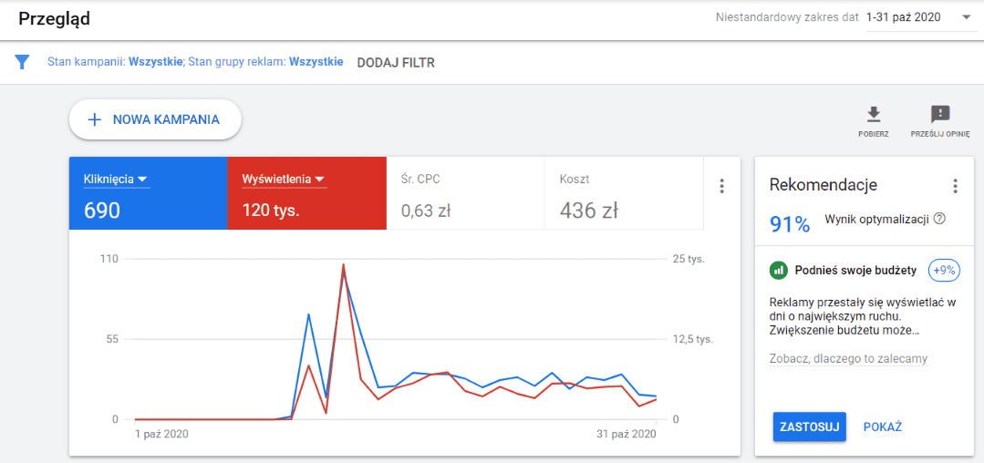Click the +9% badge on recommendation
The width and height of the screenshot is (984, 463).
click(x=943, y=270)
